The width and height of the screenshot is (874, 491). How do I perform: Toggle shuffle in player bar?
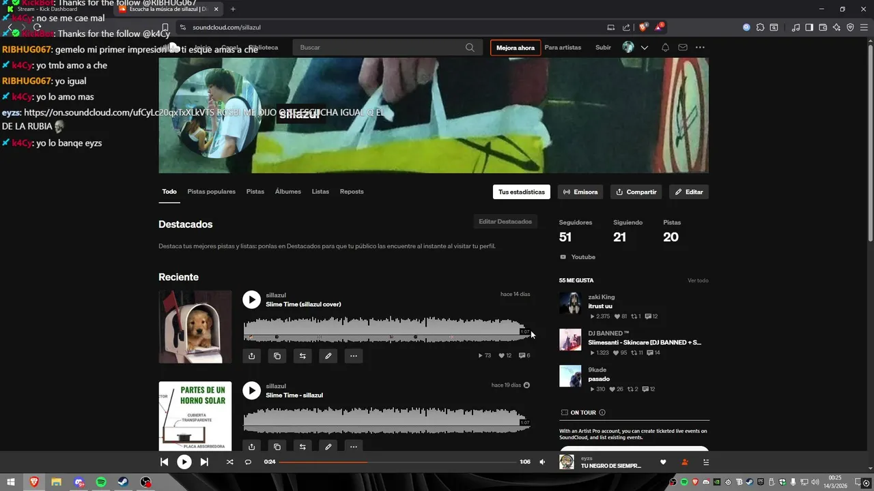(229, 462)
